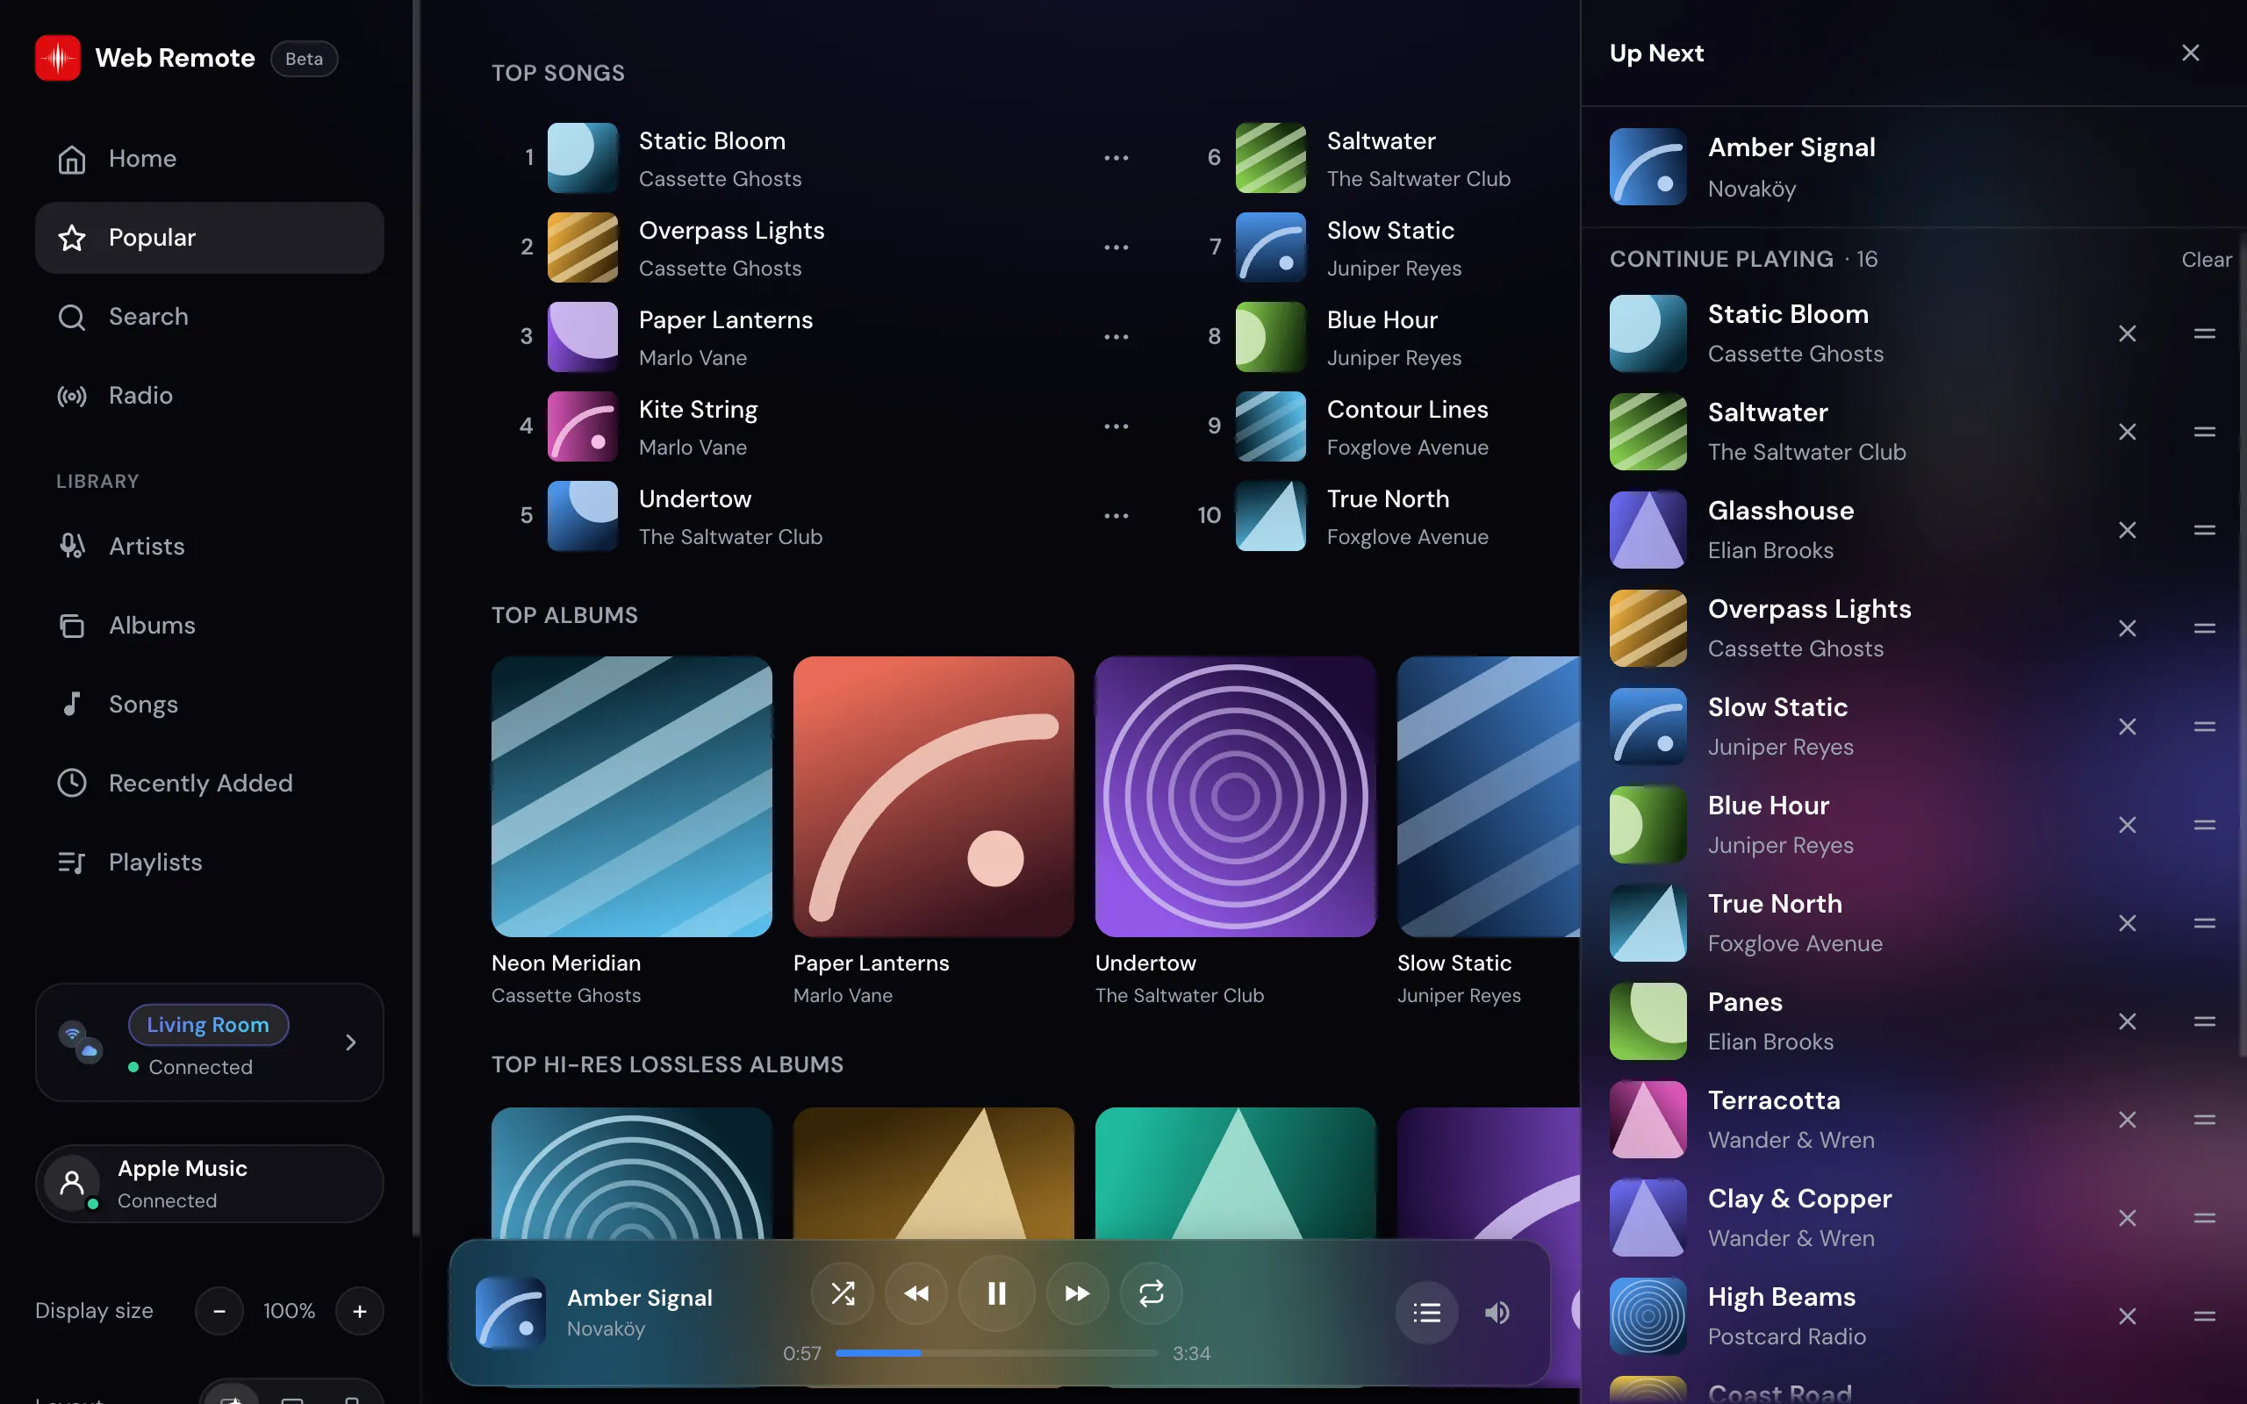This screenshot has width=2247, height=1404.
Task: Open Playlists in the library
Action: (209, 862)
